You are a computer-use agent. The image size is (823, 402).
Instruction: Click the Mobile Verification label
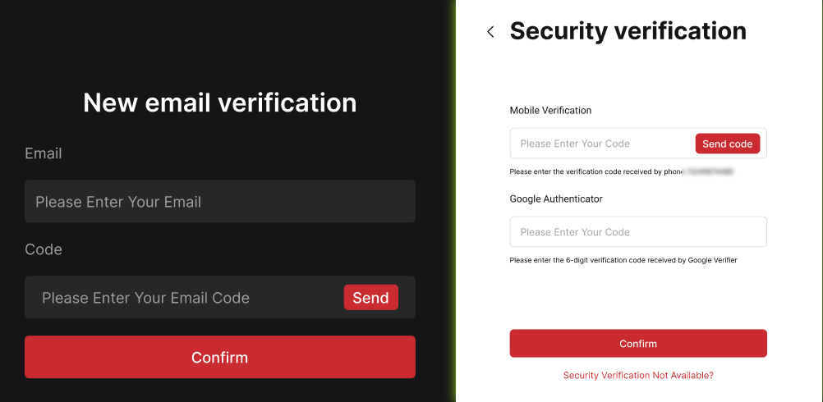pos(550,110)
